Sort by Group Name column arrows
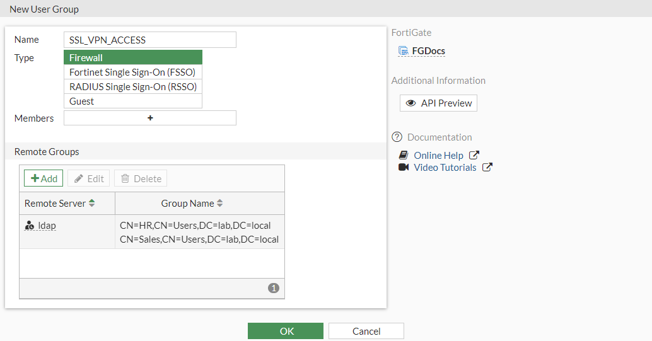Viewport: 652px width, 341px height. (220, 204)
